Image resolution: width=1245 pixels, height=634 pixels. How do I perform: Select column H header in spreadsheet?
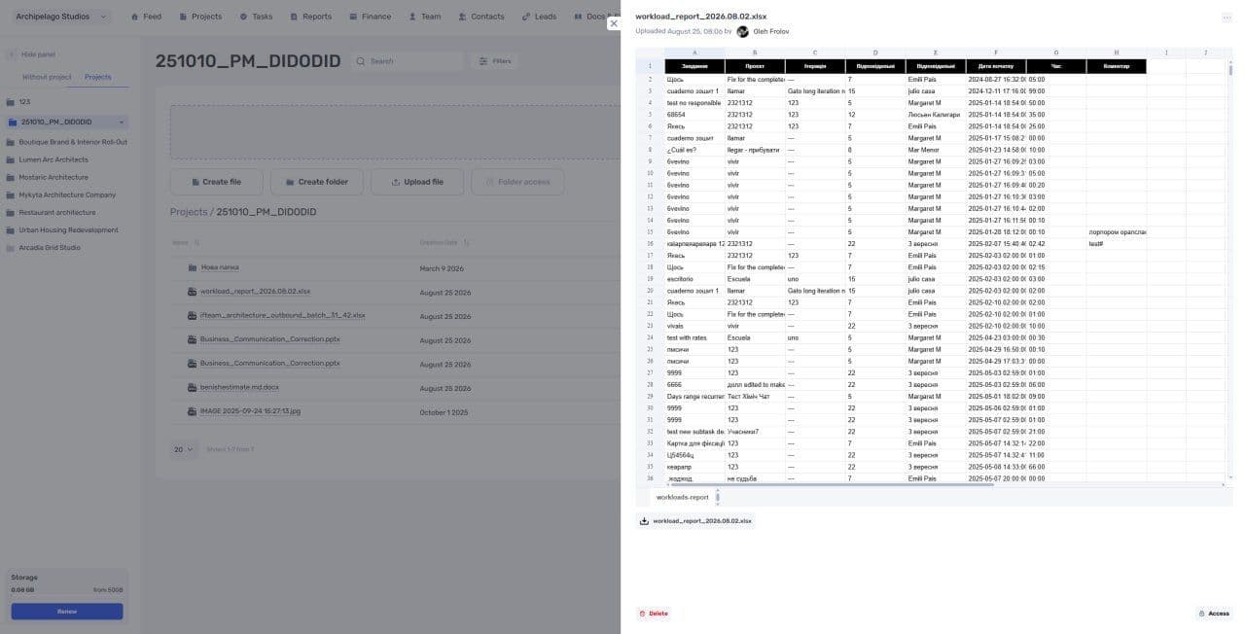click(x=1117, y=53)
